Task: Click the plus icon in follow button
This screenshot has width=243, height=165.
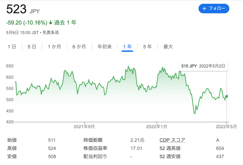Action: pos(204,9)
